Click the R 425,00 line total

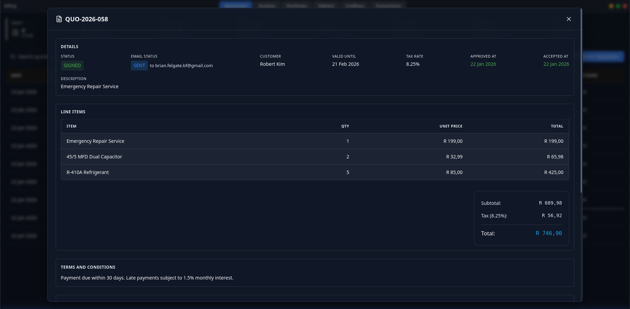click(x=554, y=172)
